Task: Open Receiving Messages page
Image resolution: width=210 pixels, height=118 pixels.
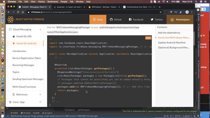Action: pyautogui.click(x=23, y=65)
